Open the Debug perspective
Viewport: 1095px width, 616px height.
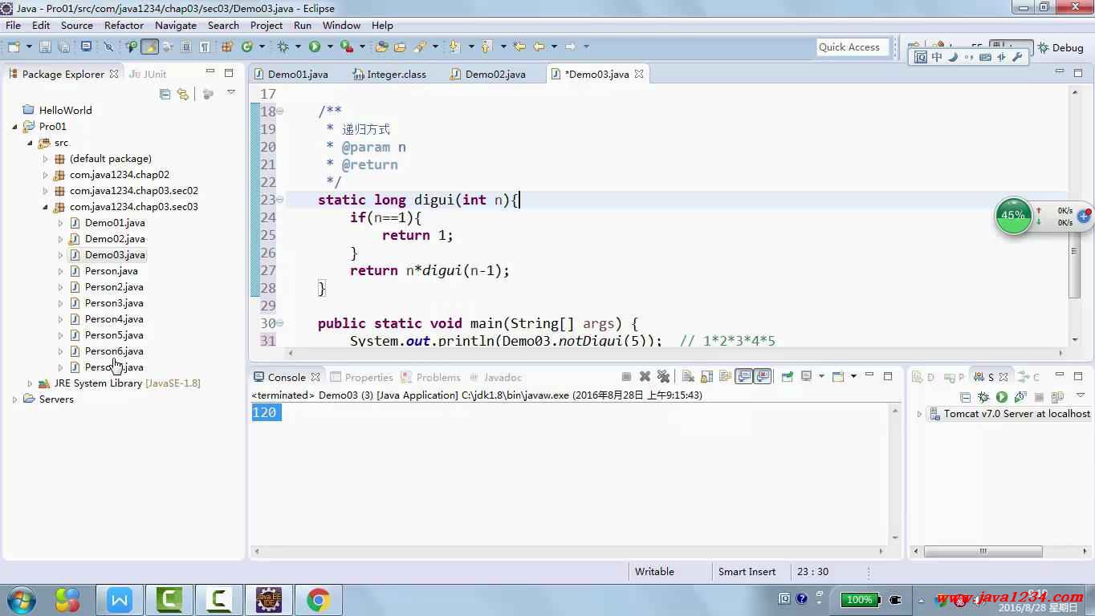point(1060,47)
